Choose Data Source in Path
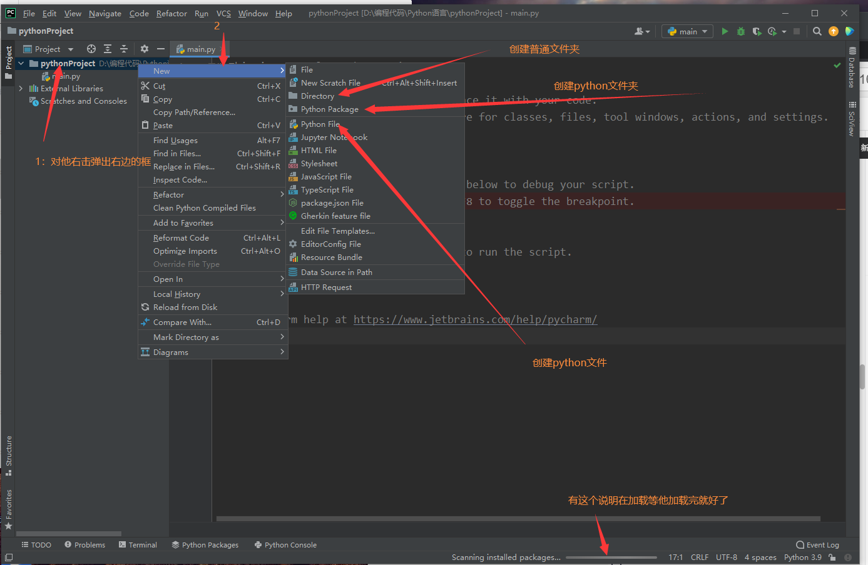868x565 pixels. pos(375,272)
